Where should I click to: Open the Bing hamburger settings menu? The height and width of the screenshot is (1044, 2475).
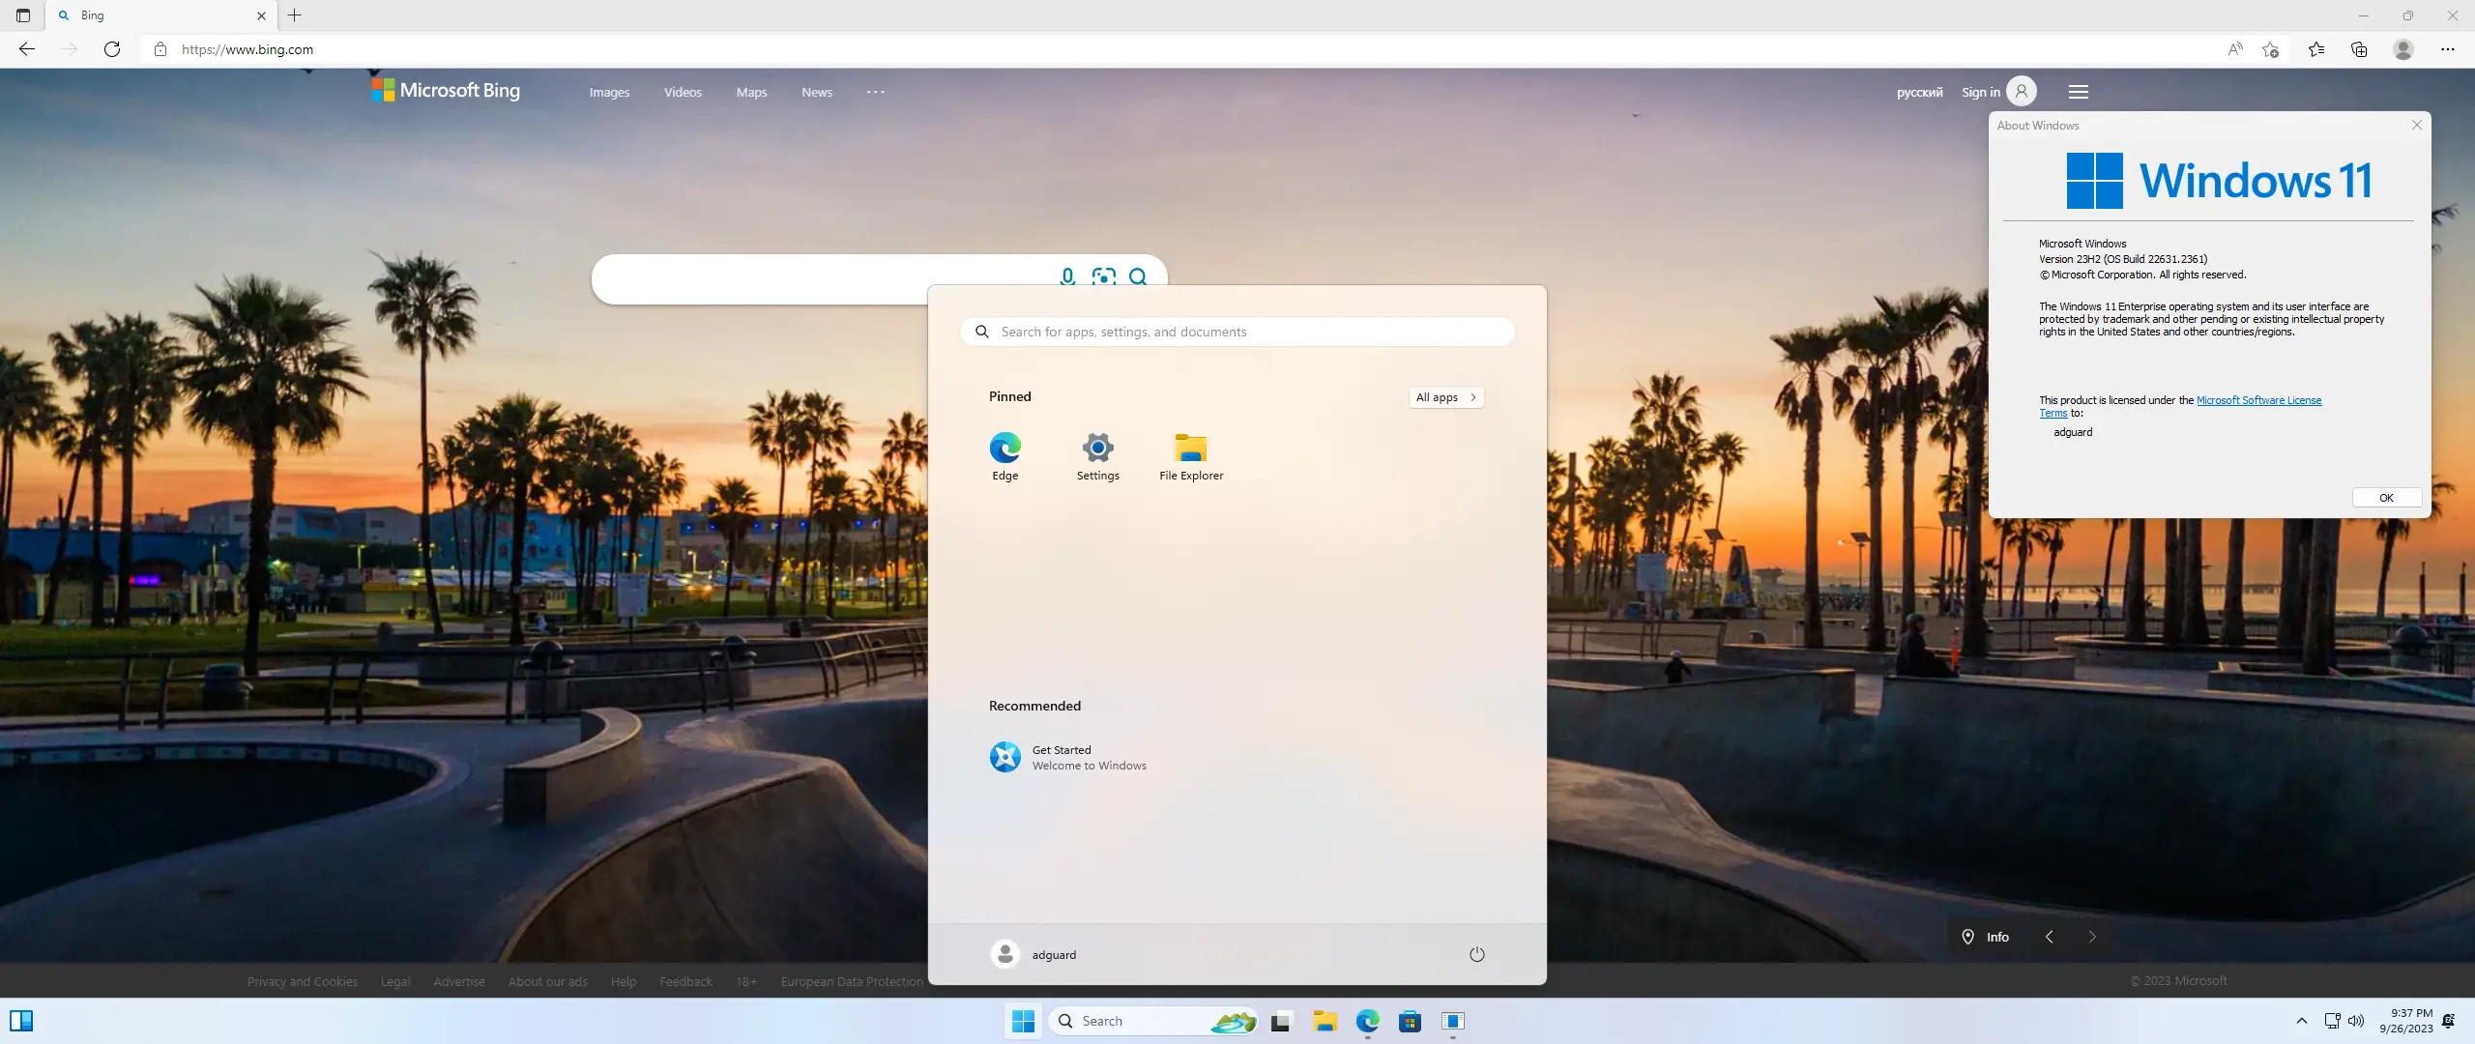(2078, 92)
